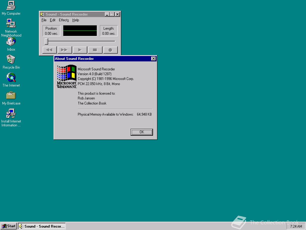Viewport: 306px width, 230px height.
Task: Open the File menu in Sound Recorder
Action: tap(44, 20)
